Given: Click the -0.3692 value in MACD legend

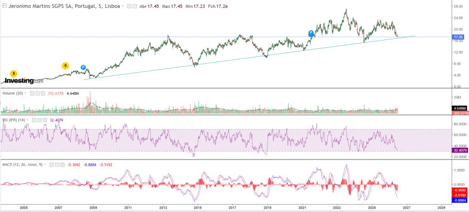Looking at the screenshot, I should [x=74, y=164].
